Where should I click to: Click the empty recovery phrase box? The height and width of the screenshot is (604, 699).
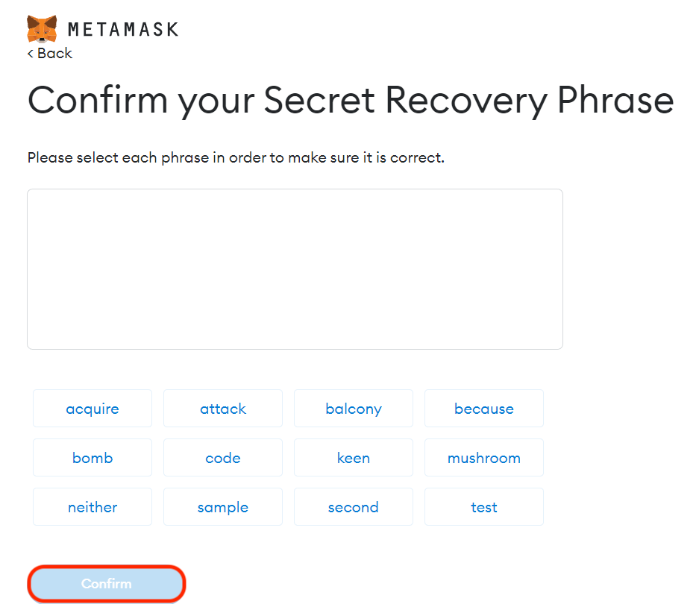(x=295, y=268)
